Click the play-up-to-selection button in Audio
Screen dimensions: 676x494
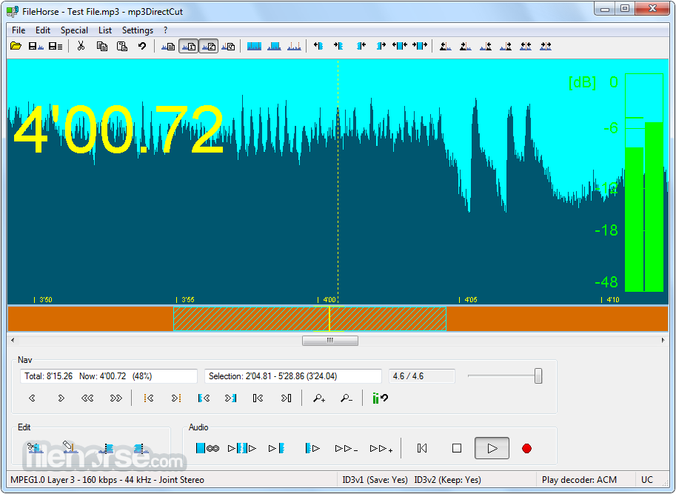[x=276, y=448]
